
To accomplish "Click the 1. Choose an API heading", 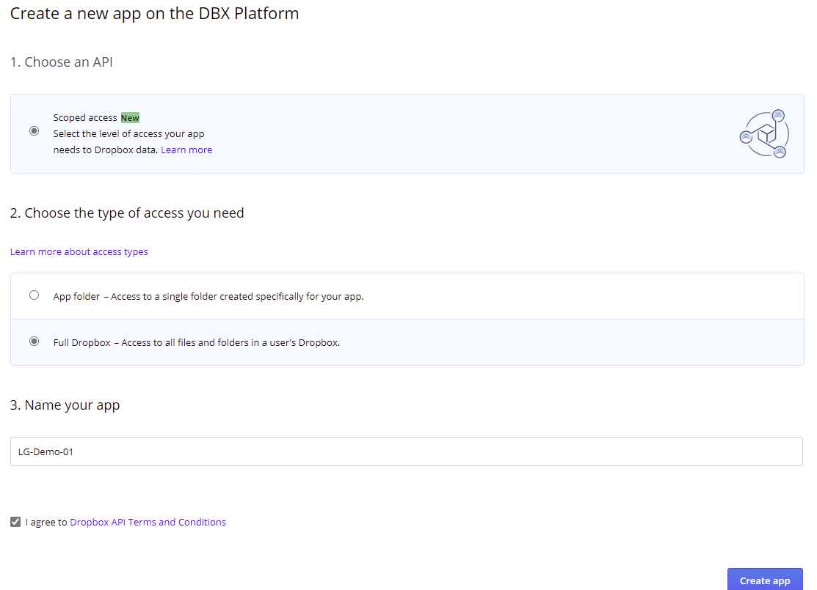I will tap(62, 62).
